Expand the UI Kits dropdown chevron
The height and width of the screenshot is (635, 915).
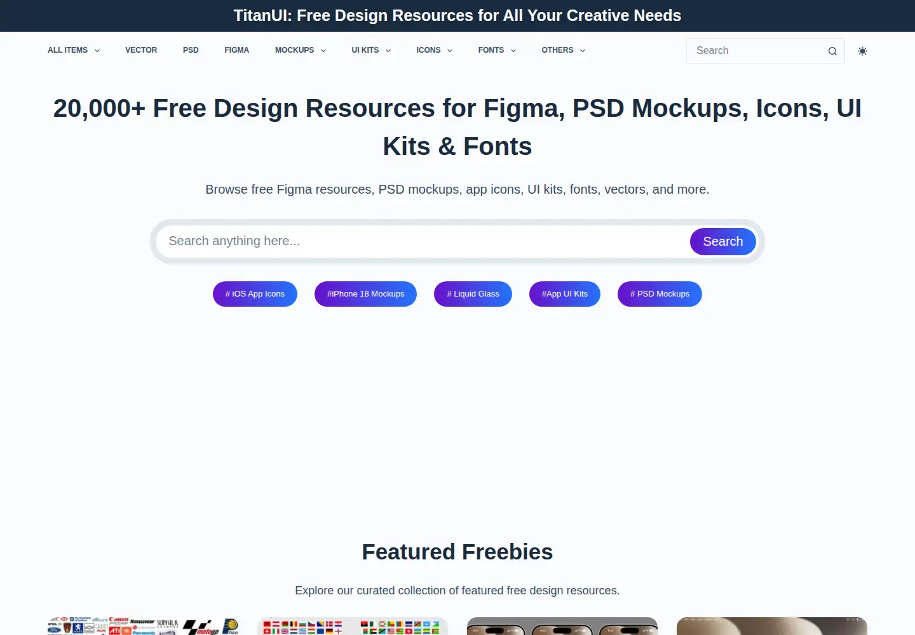pyautogui.click(x=388, y=51)
